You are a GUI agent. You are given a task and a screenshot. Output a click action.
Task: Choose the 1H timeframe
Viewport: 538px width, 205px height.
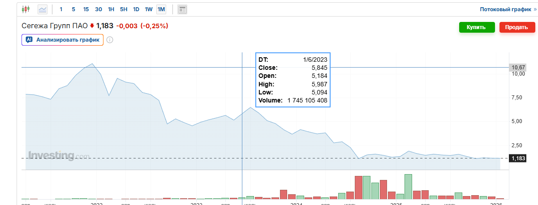(111, 9)
